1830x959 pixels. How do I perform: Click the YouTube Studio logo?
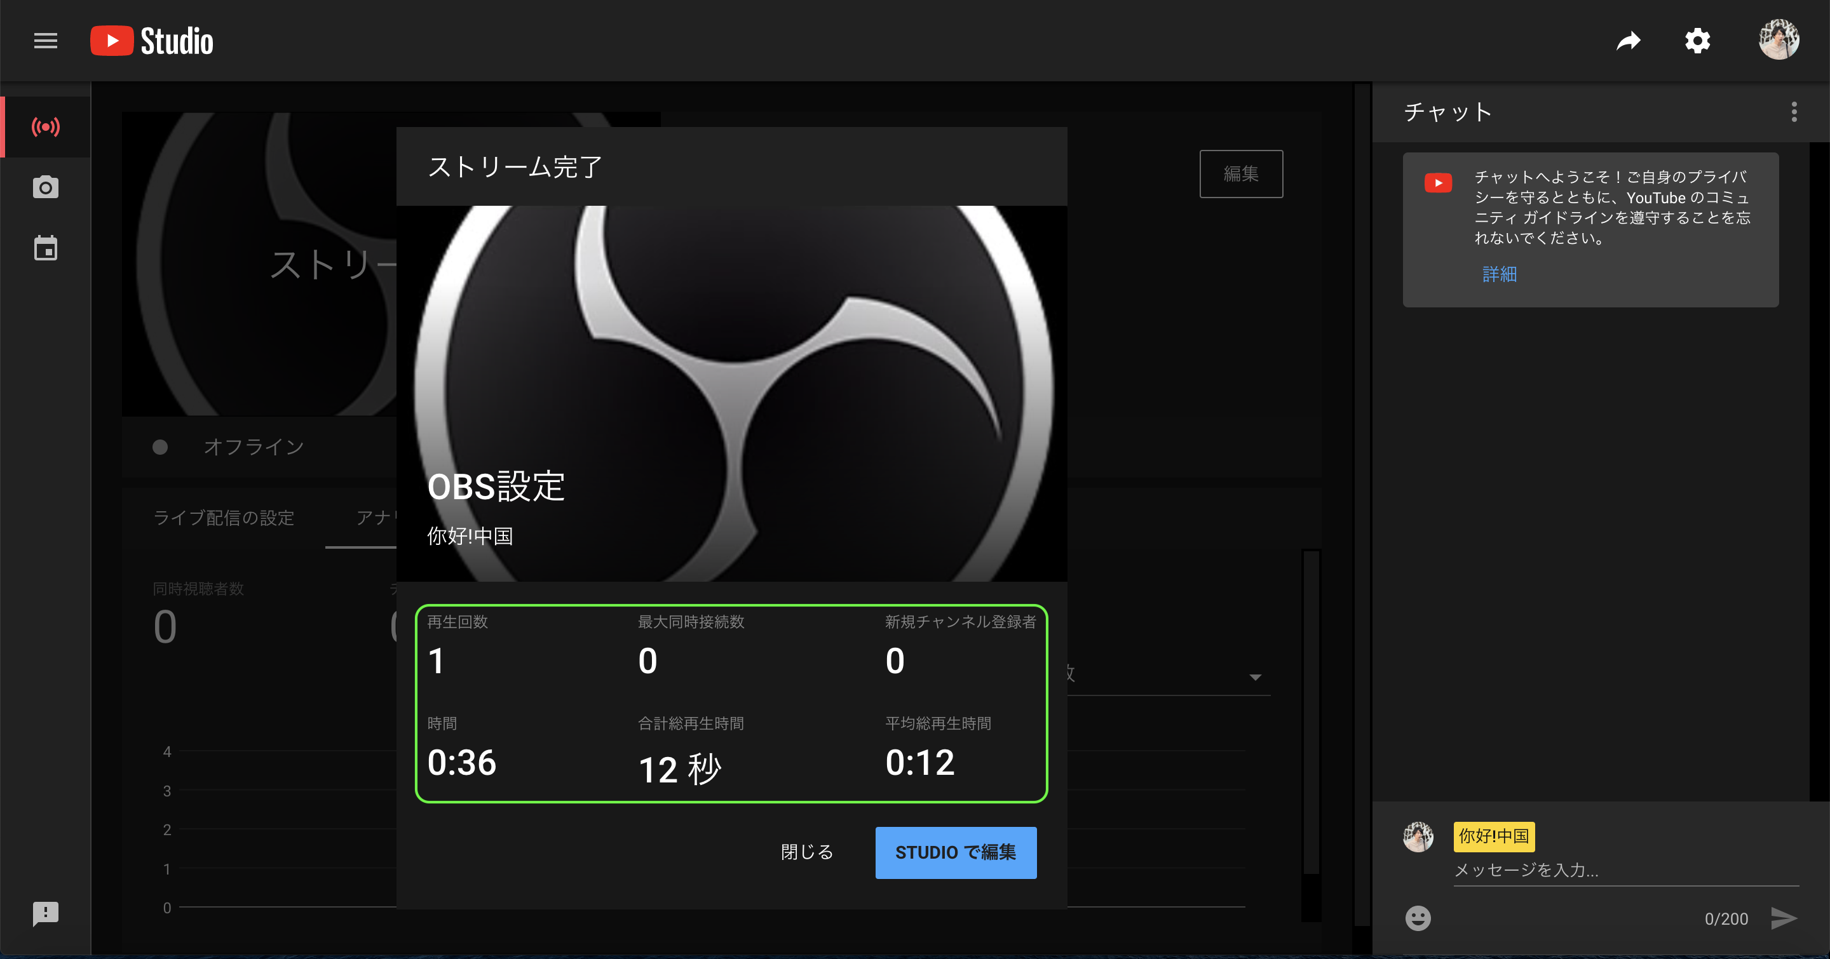tap(151, 41)
